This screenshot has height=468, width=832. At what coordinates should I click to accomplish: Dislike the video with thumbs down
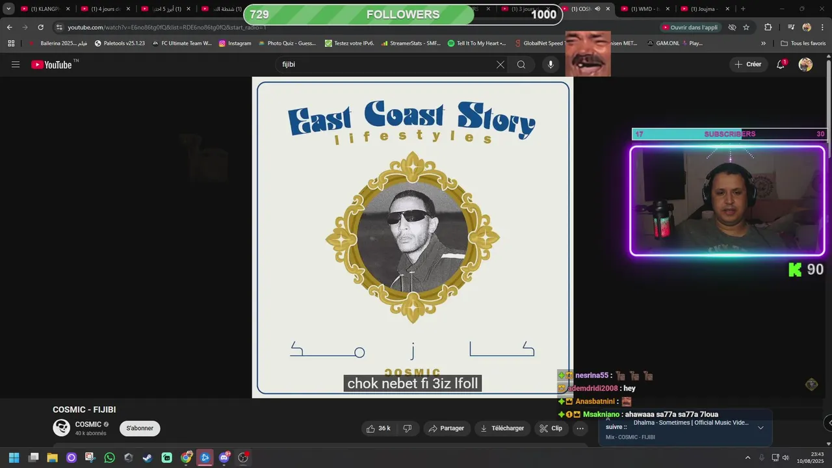click(408, 428)
